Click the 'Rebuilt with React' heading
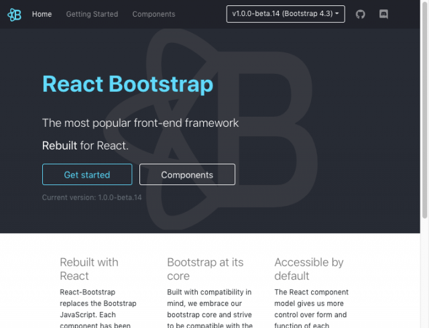 tap(89, 269)
